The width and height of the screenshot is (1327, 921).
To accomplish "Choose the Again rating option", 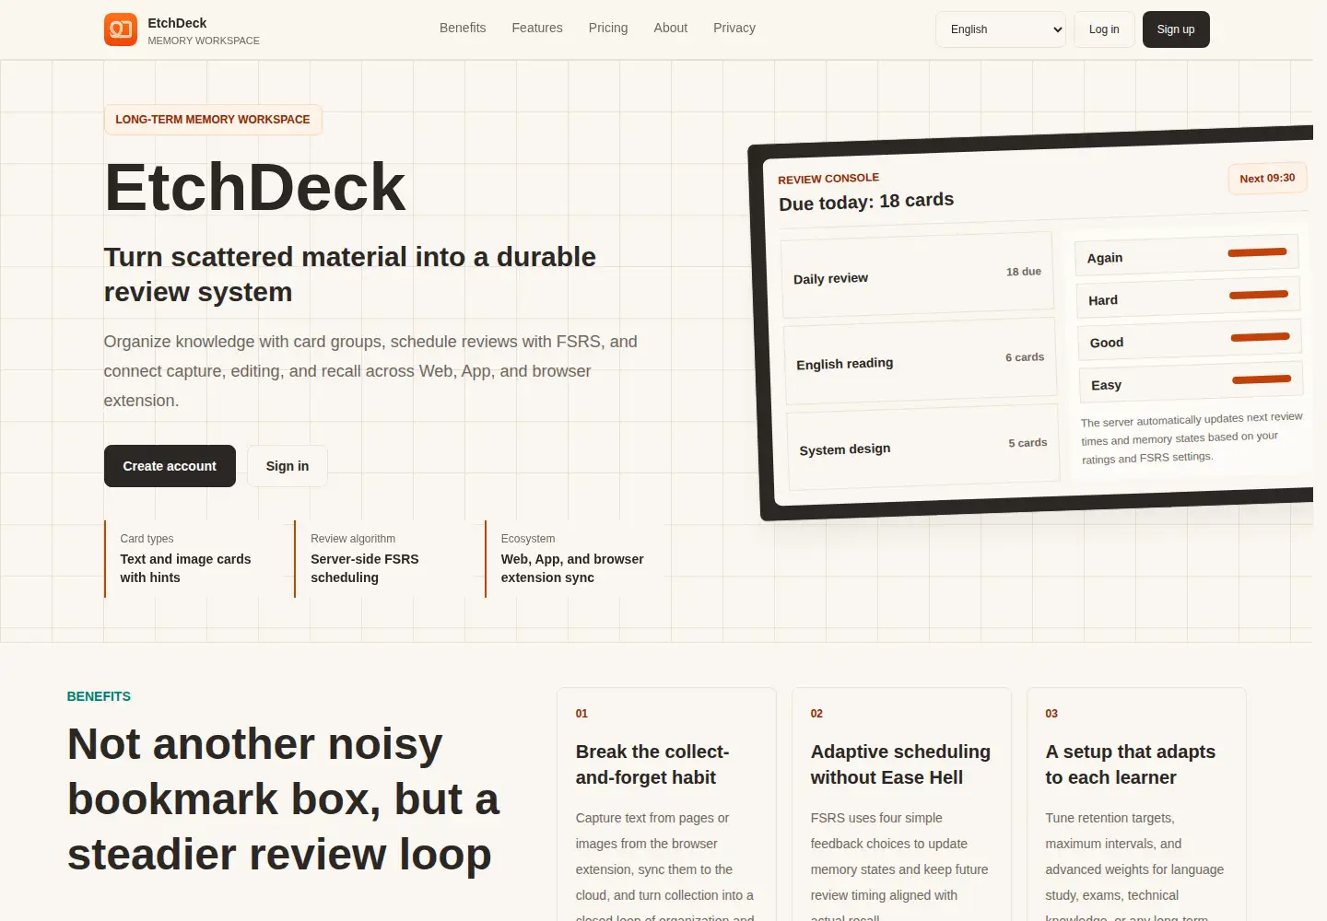I will click(x=1187, y=255).
